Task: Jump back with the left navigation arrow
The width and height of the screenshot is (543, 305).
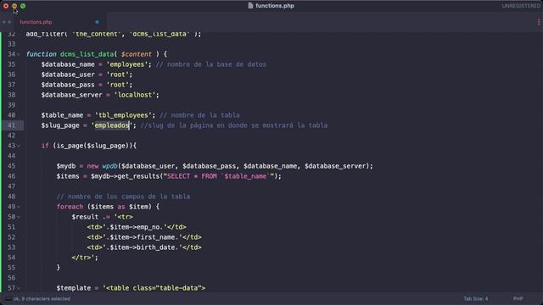Action: pos(4,22)
